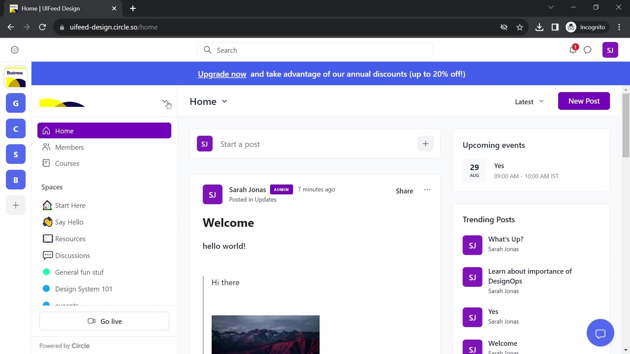Click the Start Here space icon
The height and width of the screenshot is (354, 630).
pyautogui.click(x=47, y=205)
